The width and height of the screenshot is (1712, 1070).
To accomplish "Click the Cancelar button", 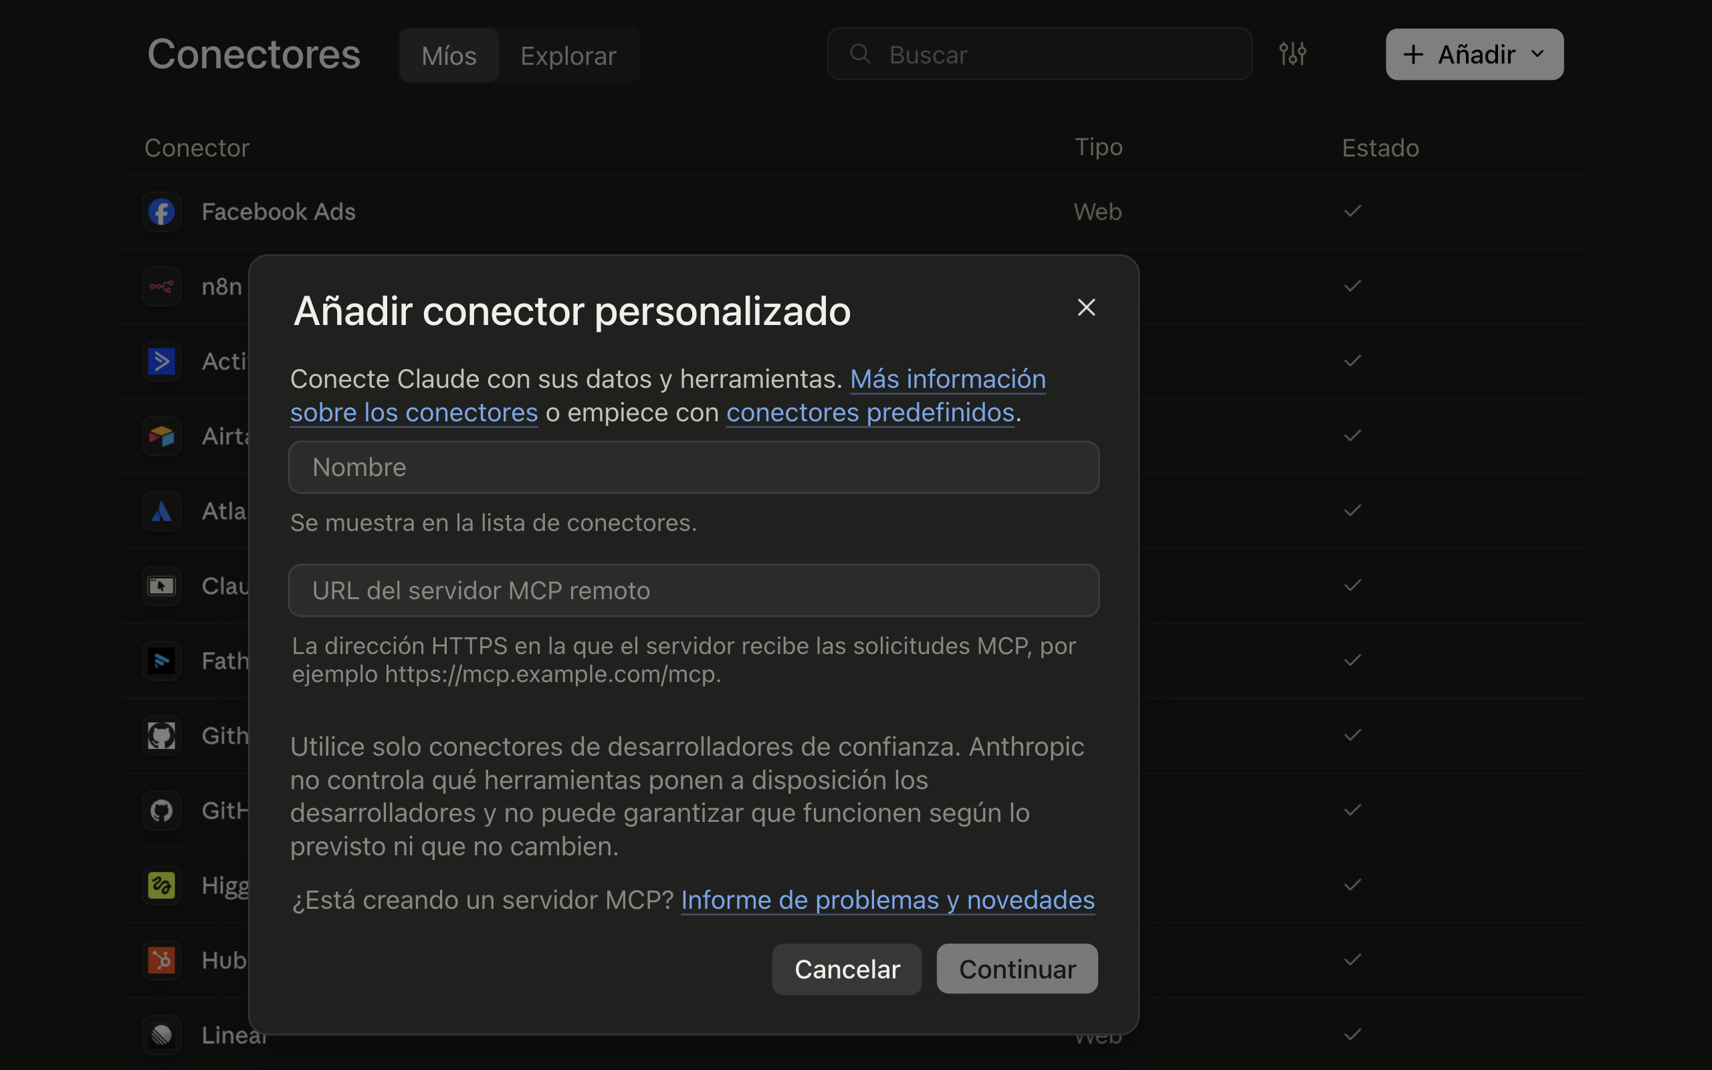I will 846,969.
